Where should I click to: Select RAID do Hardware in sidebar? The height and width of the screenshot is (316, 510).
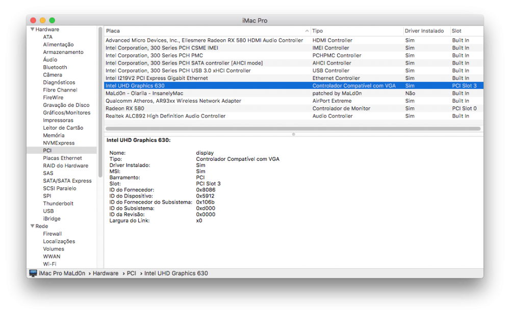[x=66, y=165]
